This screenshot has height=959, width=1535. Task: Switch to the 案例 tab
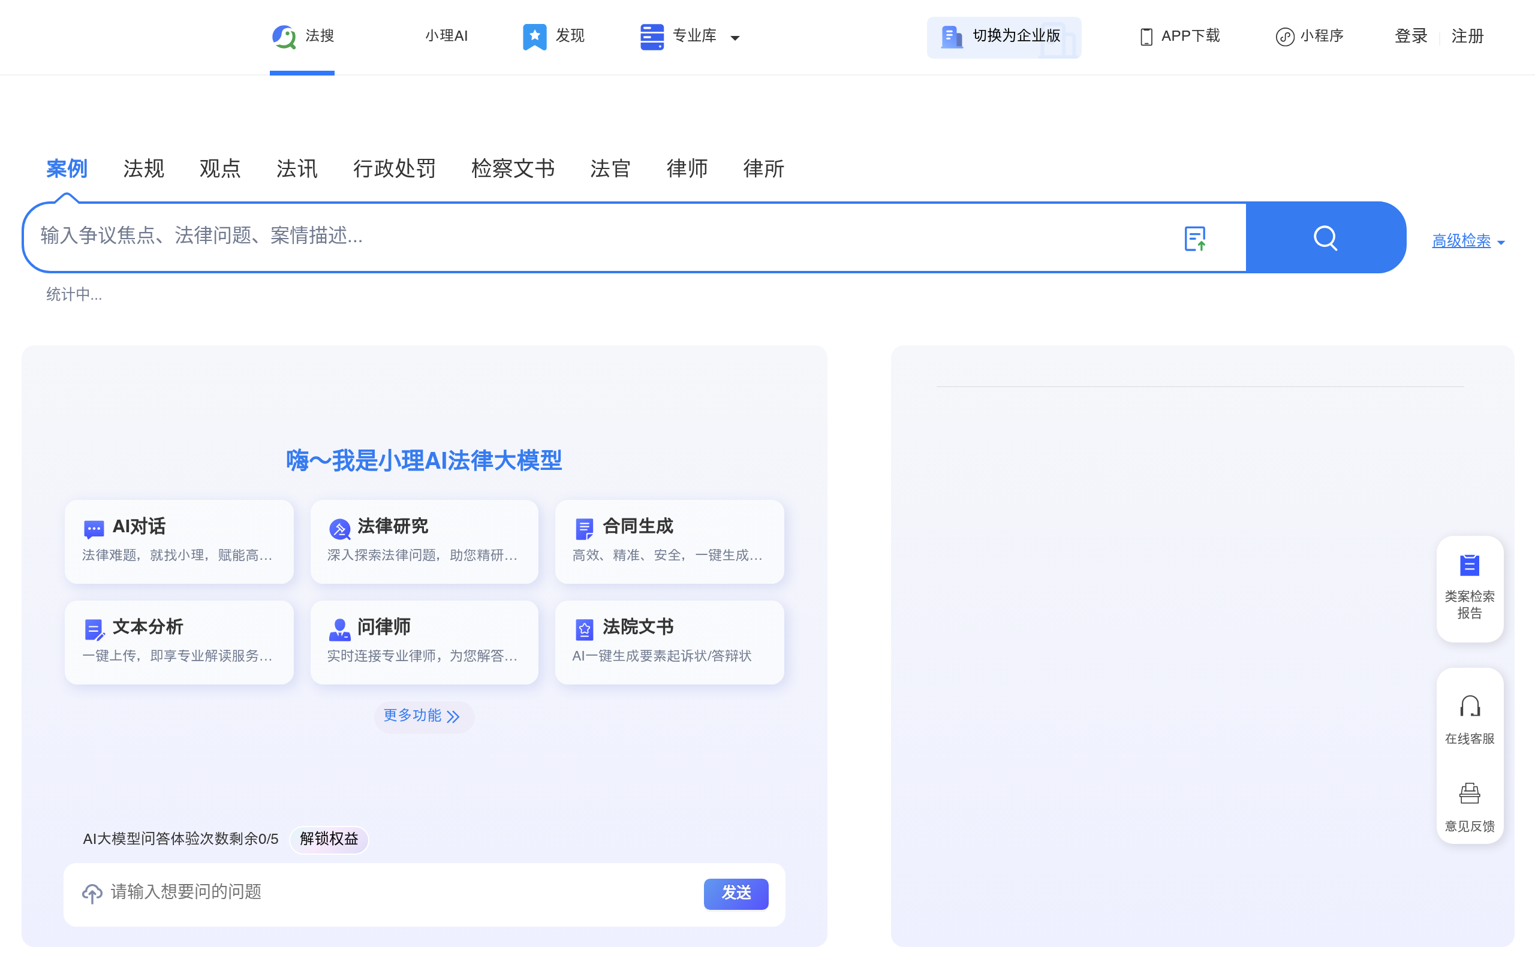[67, 168]
